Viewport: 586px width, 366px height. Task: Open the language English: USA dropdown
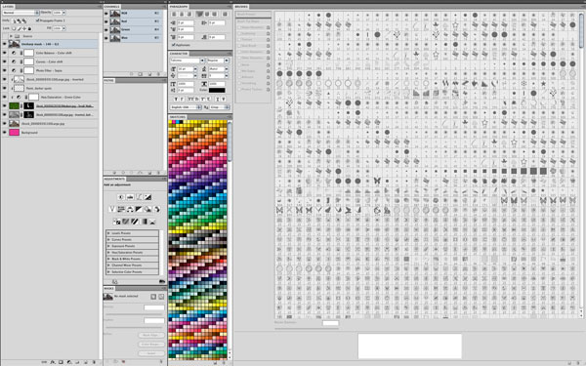click(187, 107)
